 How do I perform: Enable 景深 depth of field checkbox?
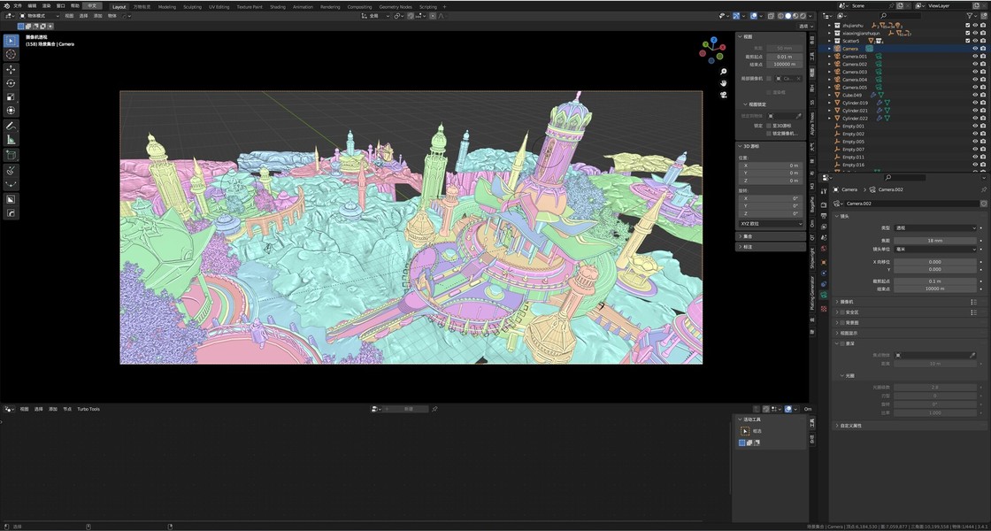(x=841, y=344)
